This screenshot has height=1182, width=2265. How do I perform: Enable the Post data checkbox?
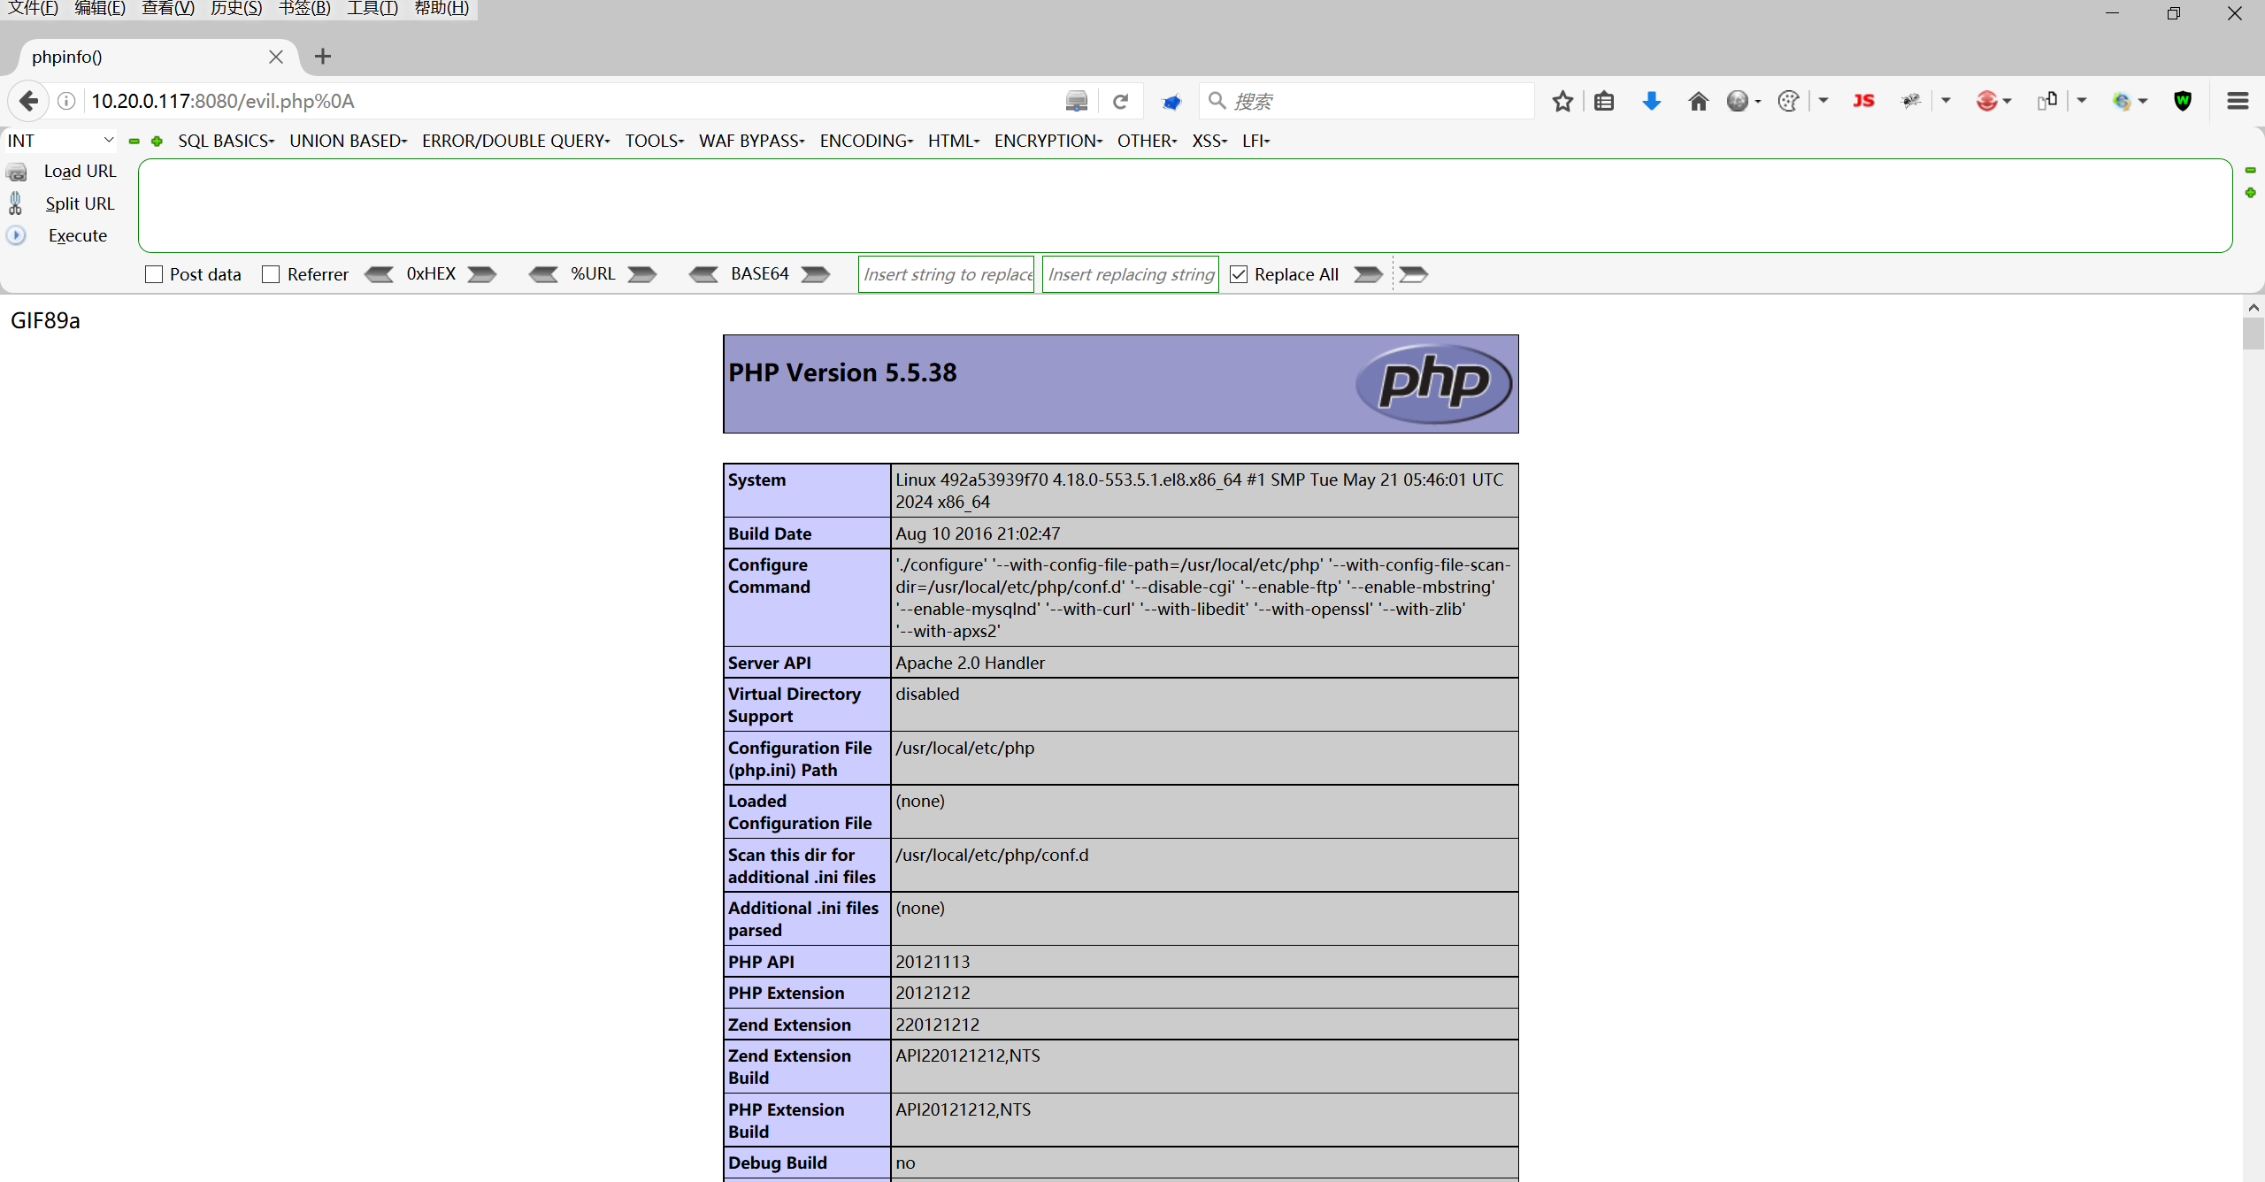coord(154,274)
